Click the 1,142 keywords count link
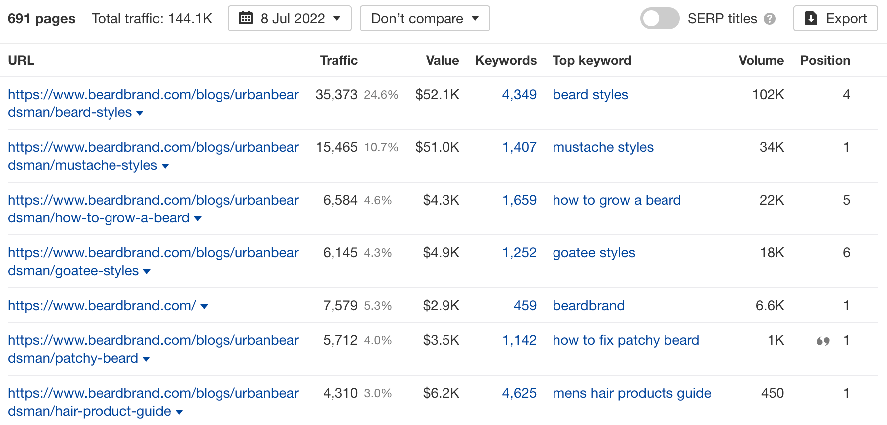This screenshot has width=887, height=425. (x=519, y=340)
